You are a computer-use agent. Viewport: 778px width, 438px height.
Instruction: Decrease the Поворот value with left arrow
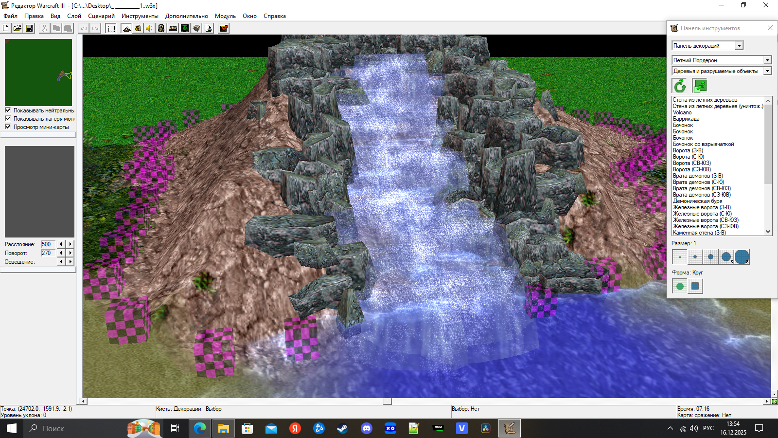point(61,253)
